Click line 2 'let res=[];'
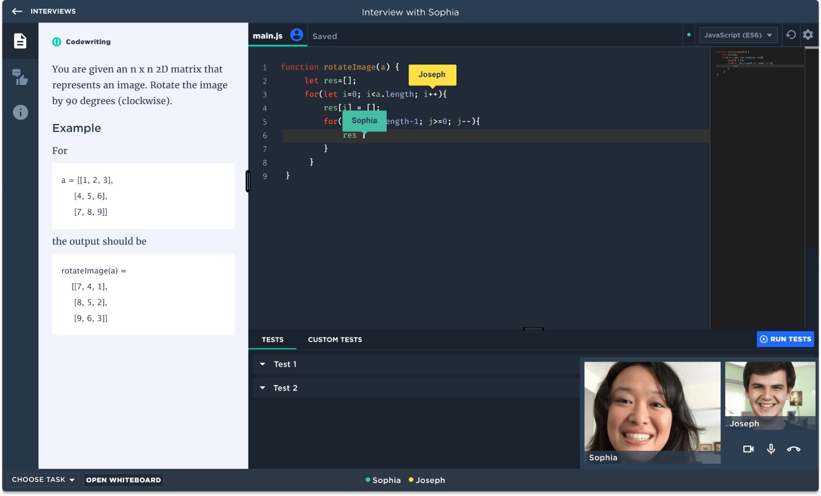This screenshot has width=821, height=496. pyautogui.click(x=330, y=81)
